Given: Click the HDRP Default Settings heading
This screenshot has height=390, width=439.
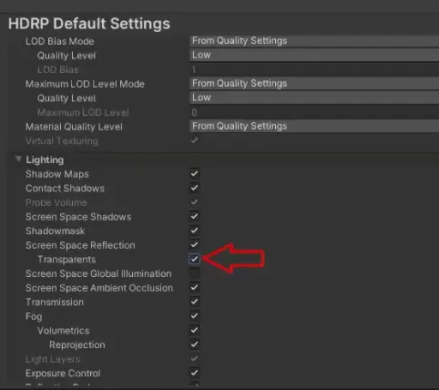Looking at the screenshot, I should pyautogui.click(x=89, y=24).
